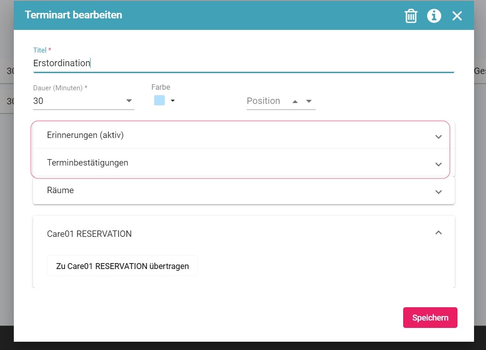Collapse Care01 RESERVATION with its chevron
Image resolution: width=486 pixels, height=350 pixels.
pyautogui.click(x=439, y=233)
